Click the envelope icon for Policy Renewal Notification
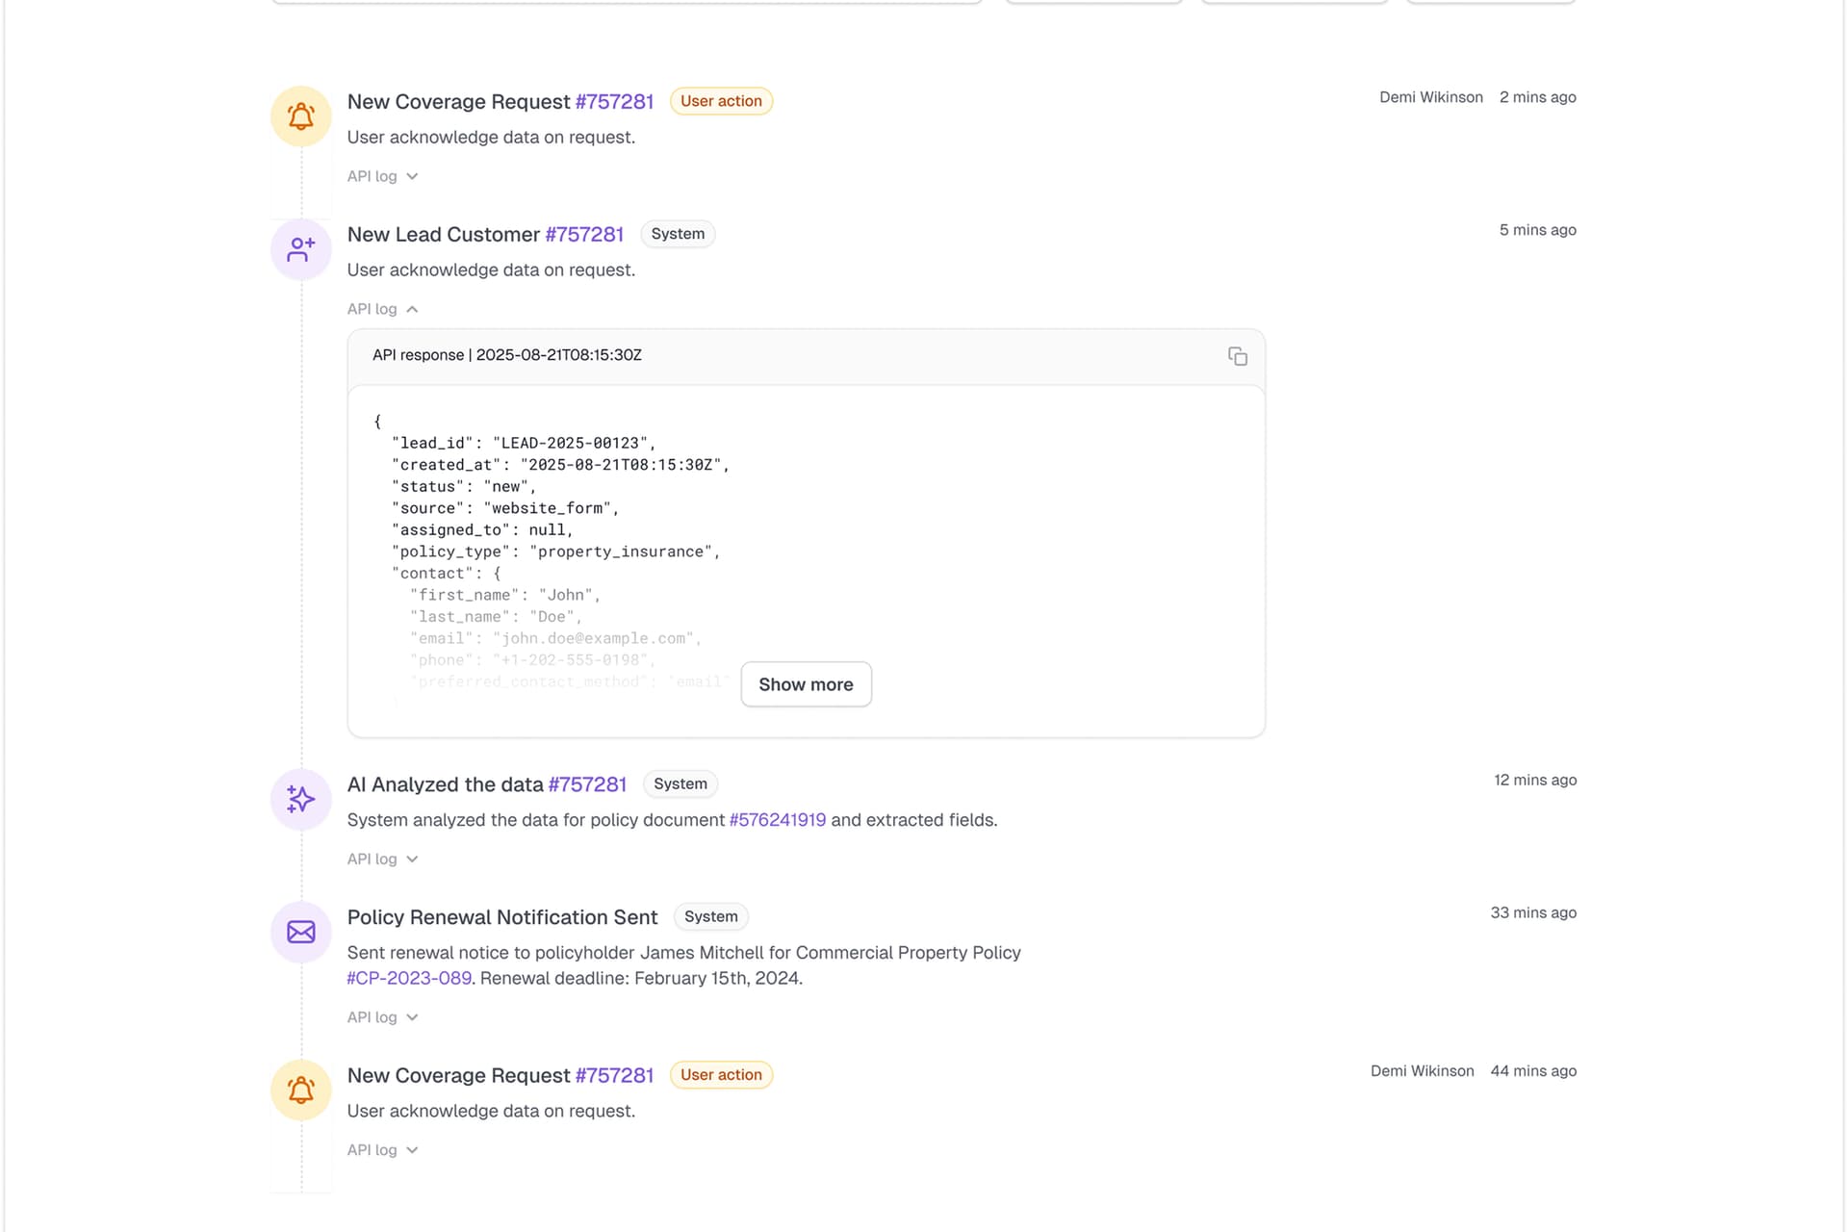The width and height of the screenshot is (1848, 1232). [300, 932]
